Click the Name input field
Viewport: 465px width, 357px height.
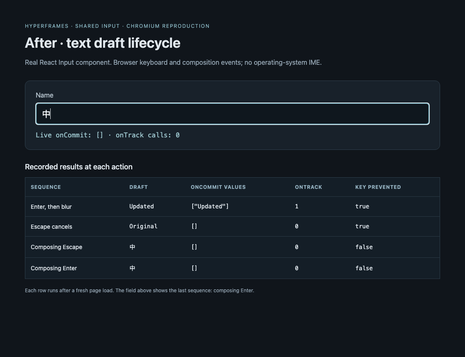232,114
